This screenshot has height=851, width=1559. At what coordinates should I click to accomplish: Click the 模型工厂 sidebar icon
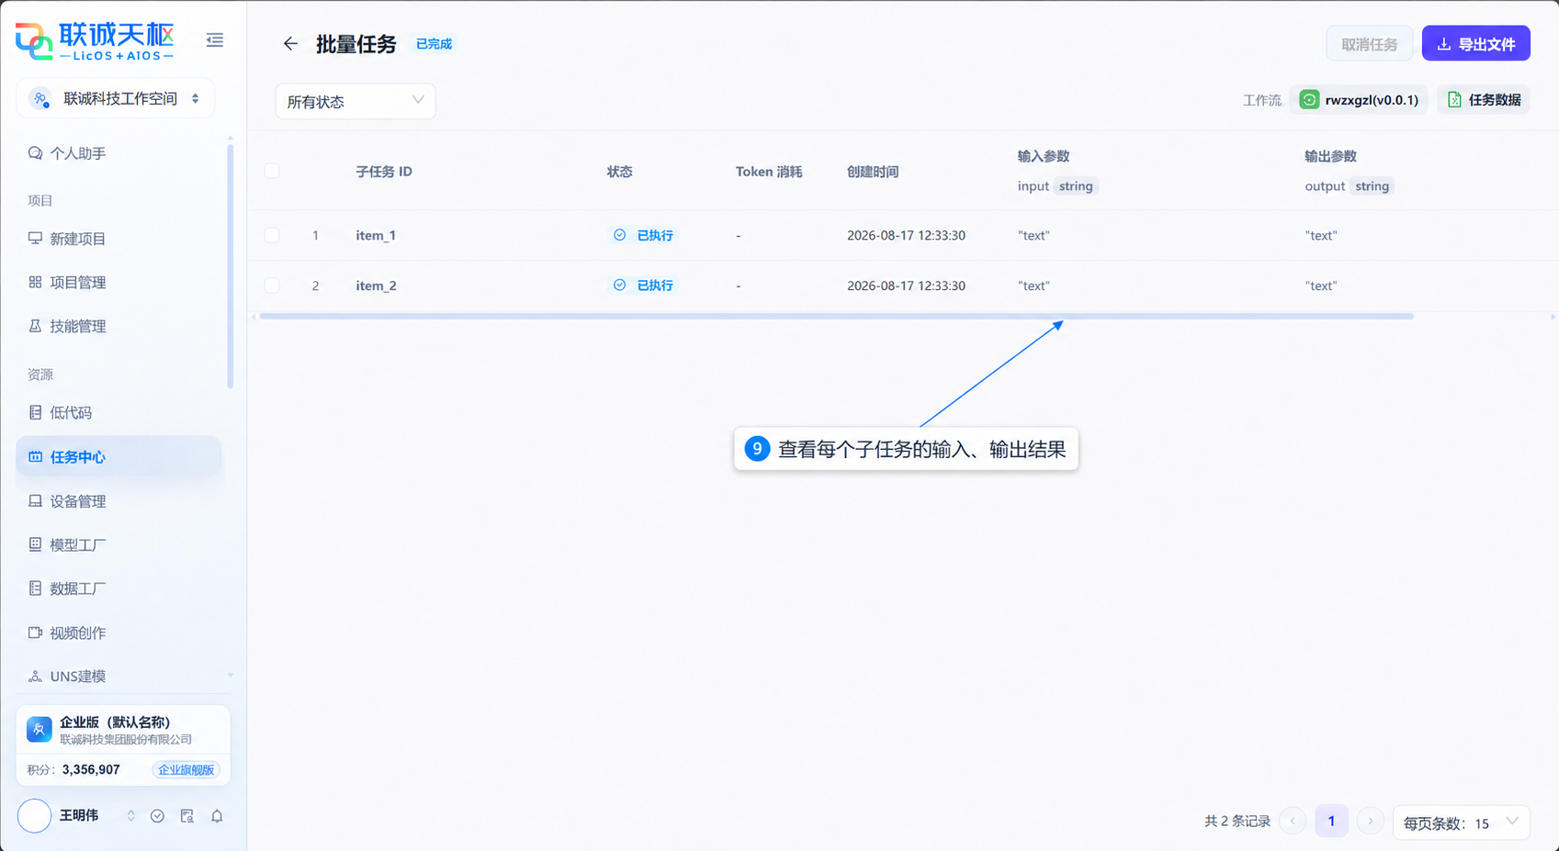[x=35, y=544]
